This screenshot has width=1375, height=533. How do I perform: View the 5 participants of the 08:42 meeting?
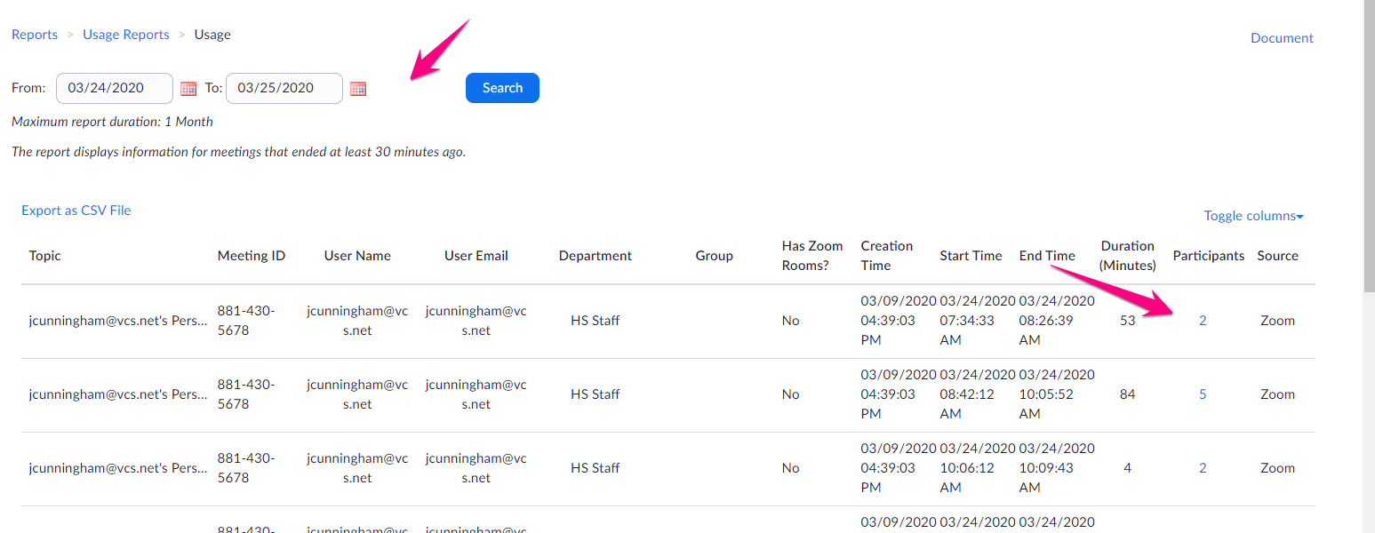1203,394
